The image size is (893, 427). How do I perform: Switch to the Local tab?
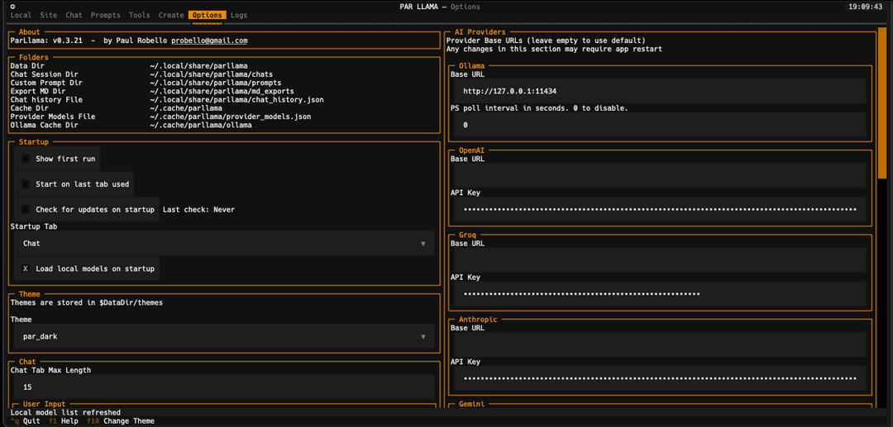click(21, 16)
